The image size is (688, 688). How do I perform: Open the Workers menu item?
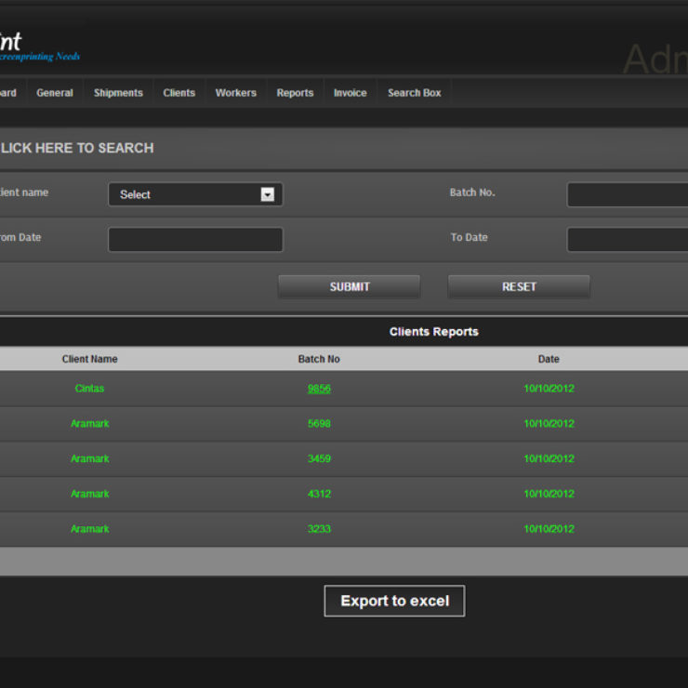[235, 93]
